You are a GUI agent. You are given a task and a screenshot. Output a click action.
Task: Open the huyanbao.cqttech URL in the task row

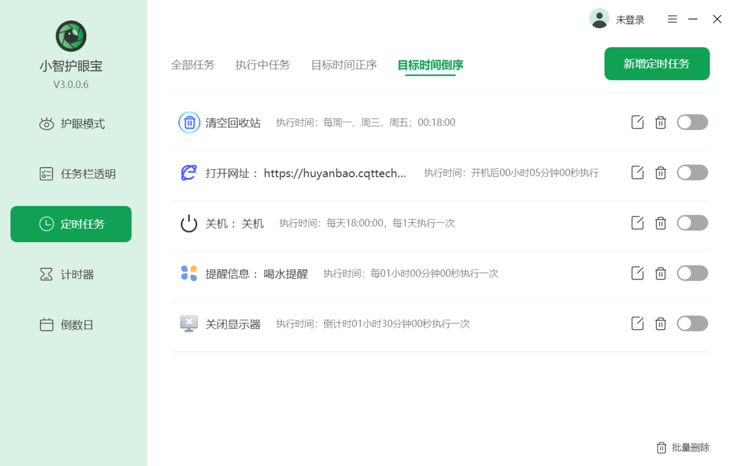point(335,173)
